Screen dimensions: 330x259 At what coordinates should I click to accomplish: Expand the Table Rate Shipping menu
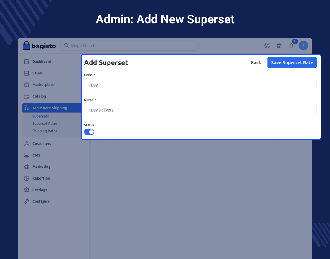(49, 108)
